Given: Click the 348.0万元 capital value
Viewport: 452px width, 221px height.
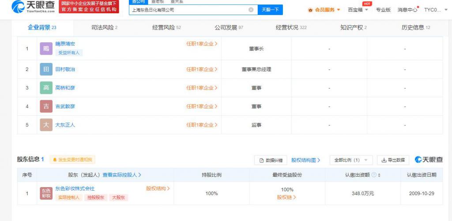Looking at the screenshot, I should click(363, 193).
